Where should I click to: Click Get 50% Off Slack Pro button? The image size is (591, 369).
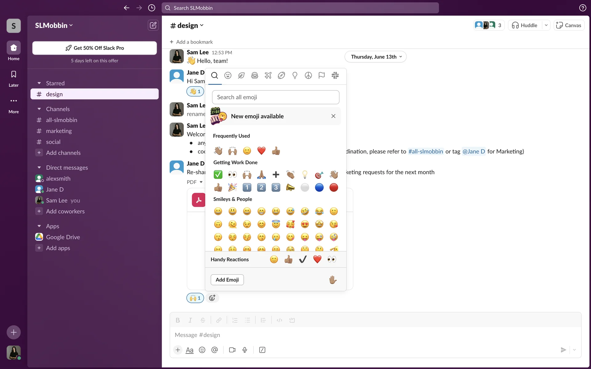coord(94,48)
